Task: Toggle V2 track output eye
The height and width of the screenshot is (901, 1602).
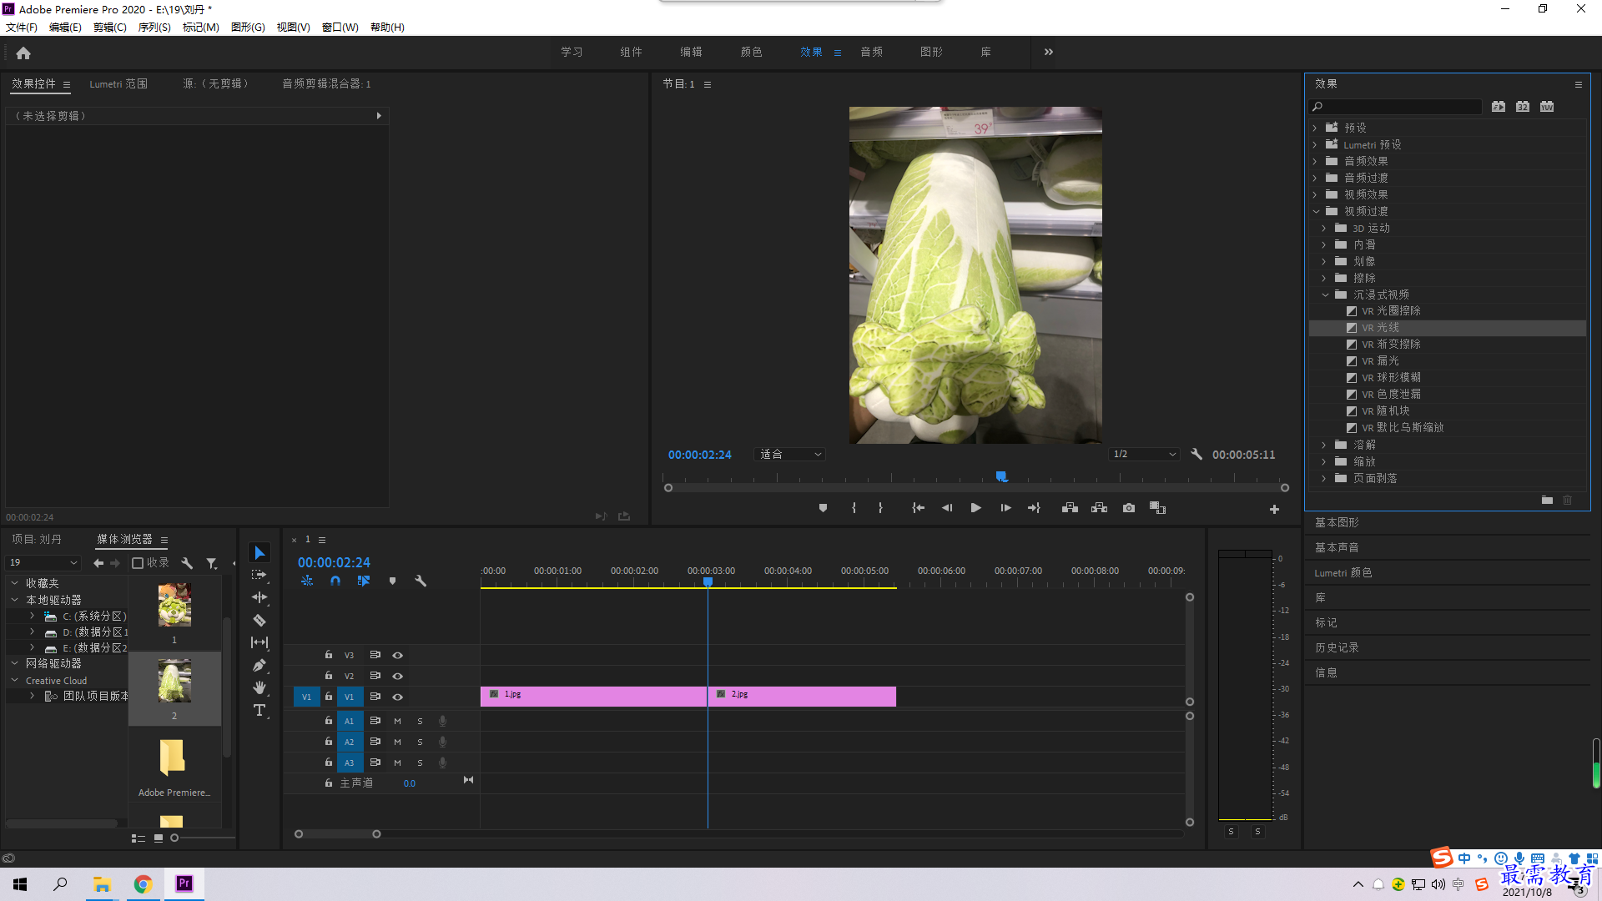Action: pyautogui.click(x=398, y=676)
